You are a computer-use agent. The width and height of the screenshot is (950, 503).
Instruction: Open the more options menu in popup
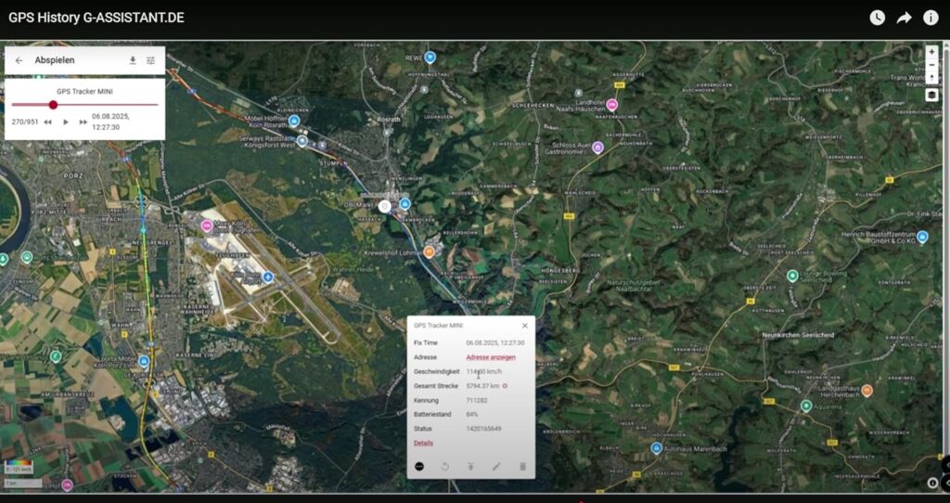419,466
